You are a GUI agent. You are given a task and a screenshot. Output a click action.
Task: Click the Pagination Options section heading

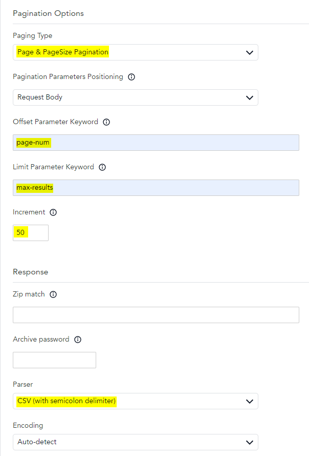click(x=48, y=13)
